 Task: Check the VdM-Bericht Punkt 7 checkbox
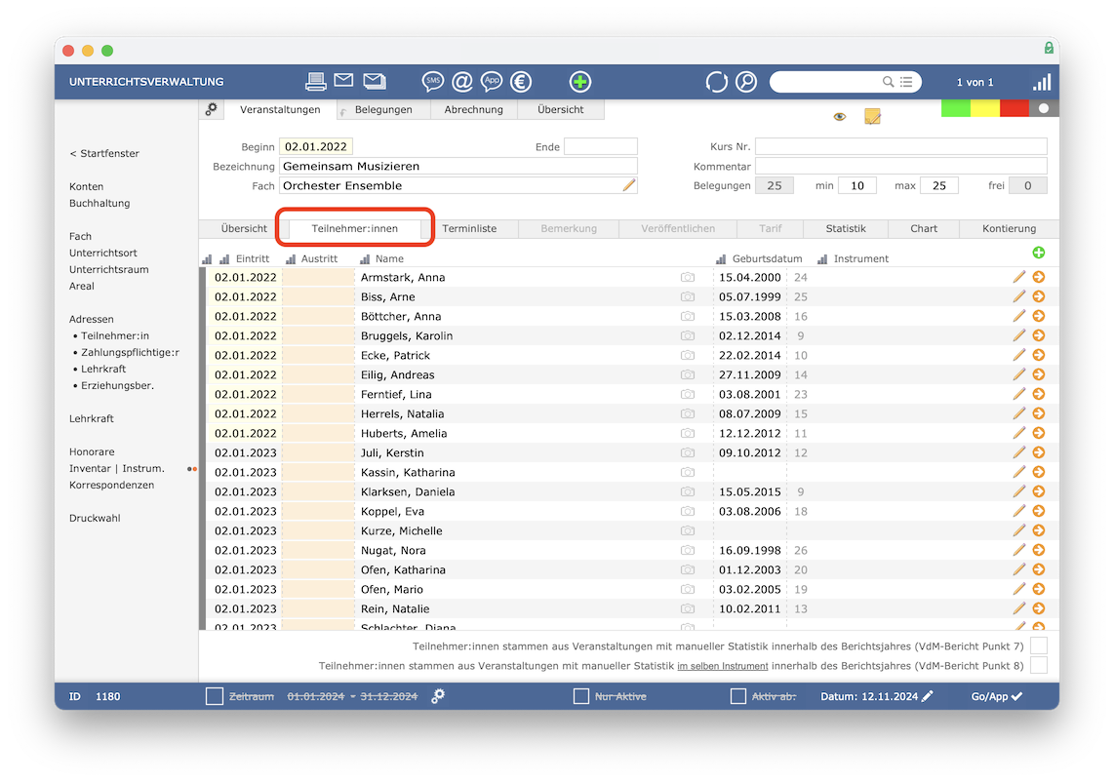[1038, 645]
